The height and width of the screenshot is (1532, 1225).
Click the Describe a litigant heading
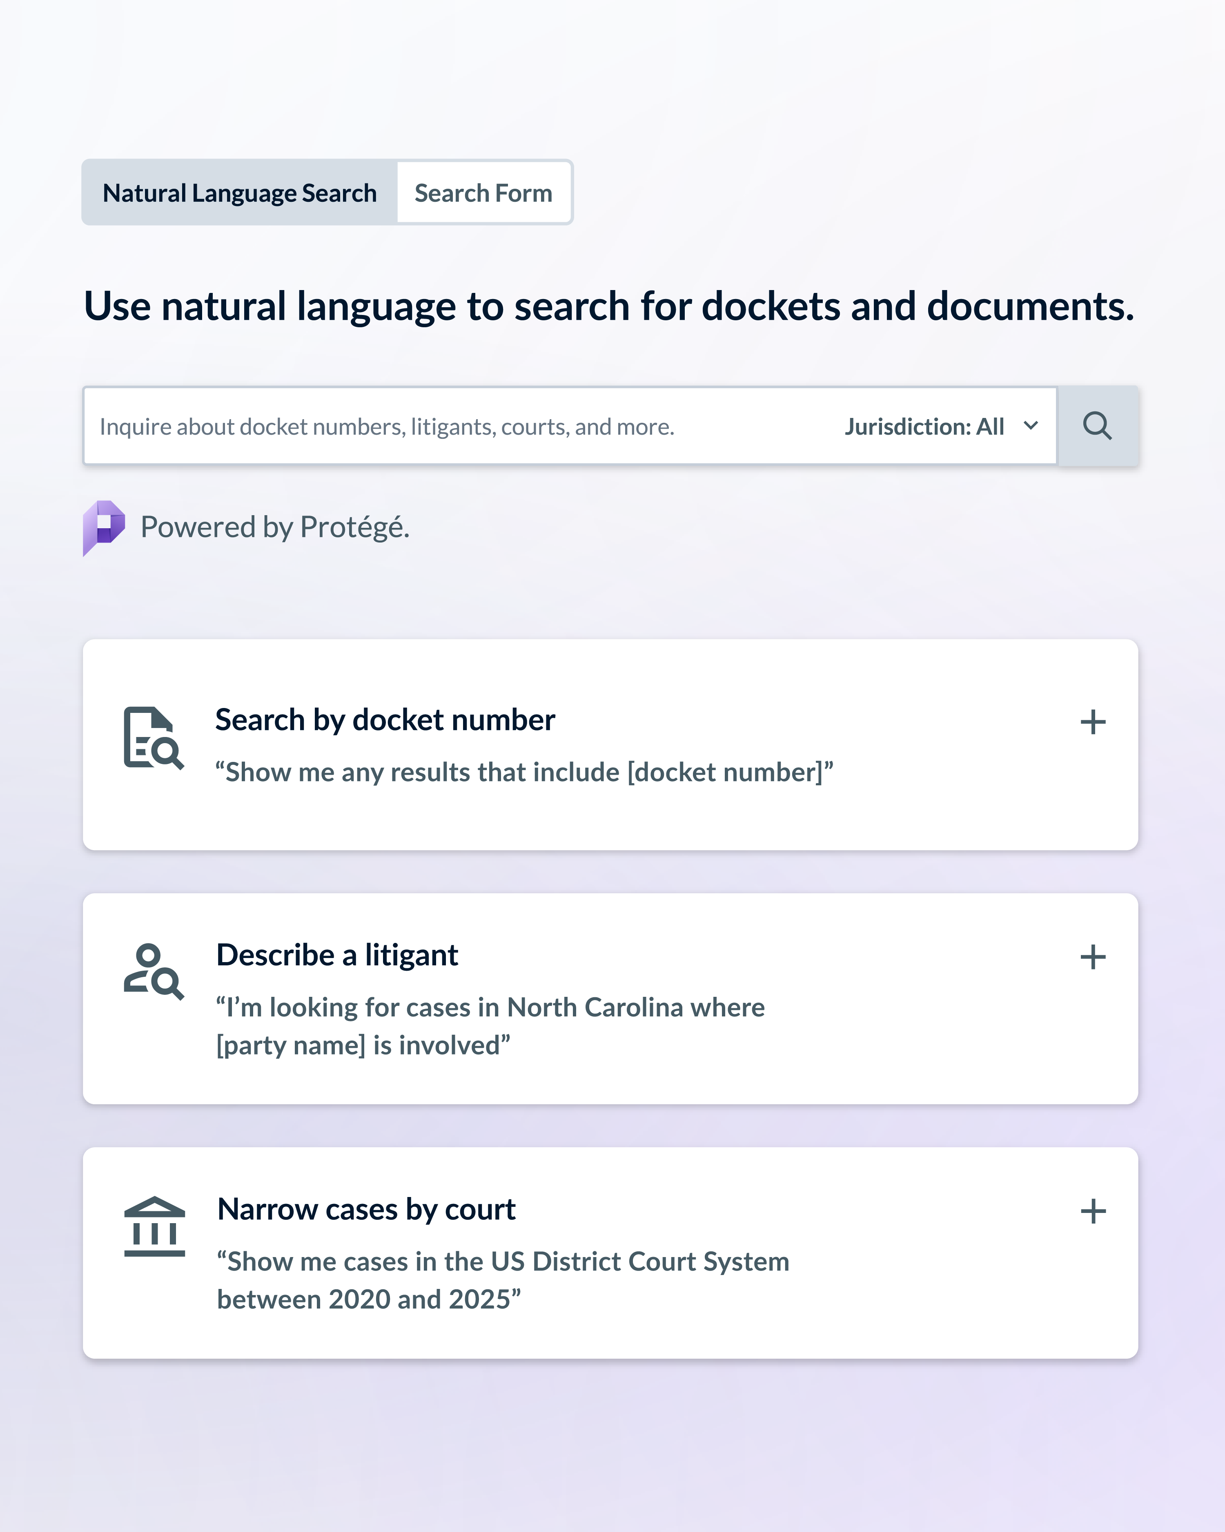337,955
